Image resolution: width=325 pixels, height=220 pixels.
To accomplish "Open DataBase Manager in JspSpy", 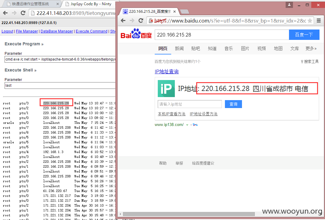I will point(57,31).
